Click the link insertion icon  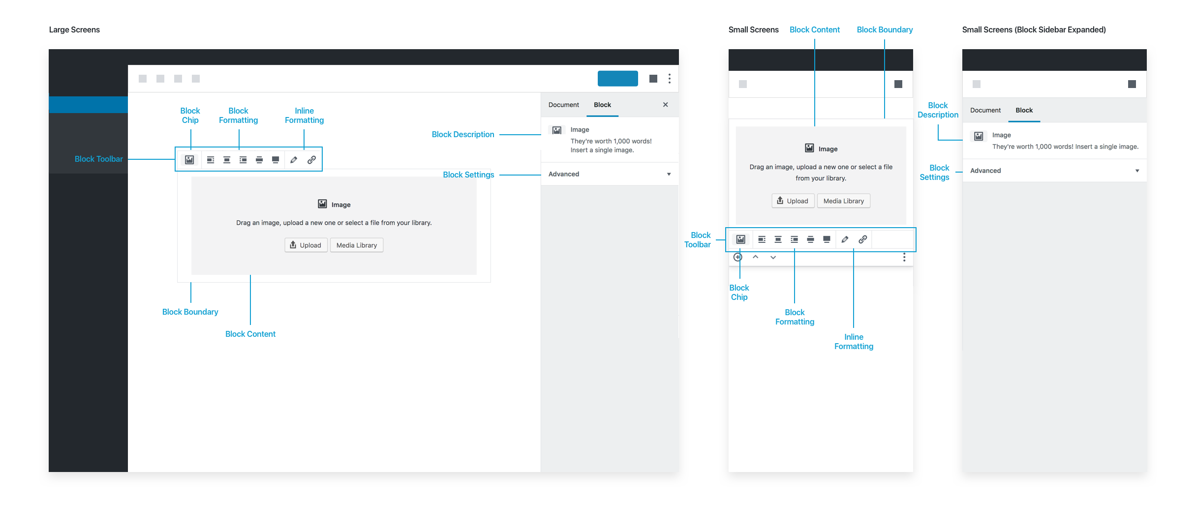click(312, 159)
